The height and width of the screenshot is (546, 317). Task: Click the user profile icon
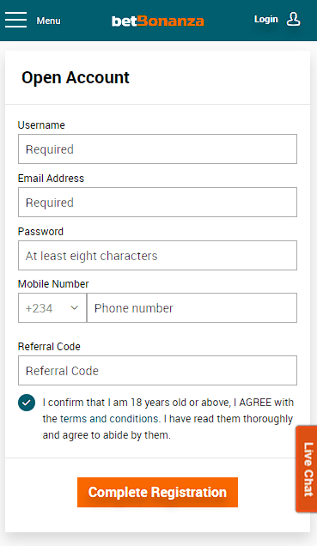(x=293, y=19)
